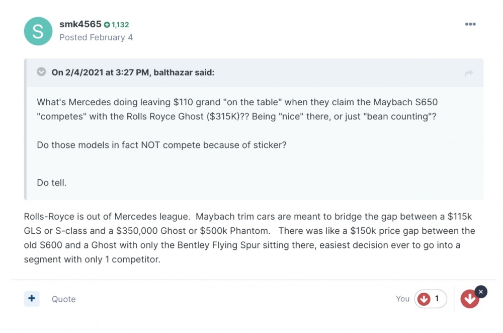503x333 pixels.
Task: Click the quoted "Do tell." line
Action: [x=52, y=182]
